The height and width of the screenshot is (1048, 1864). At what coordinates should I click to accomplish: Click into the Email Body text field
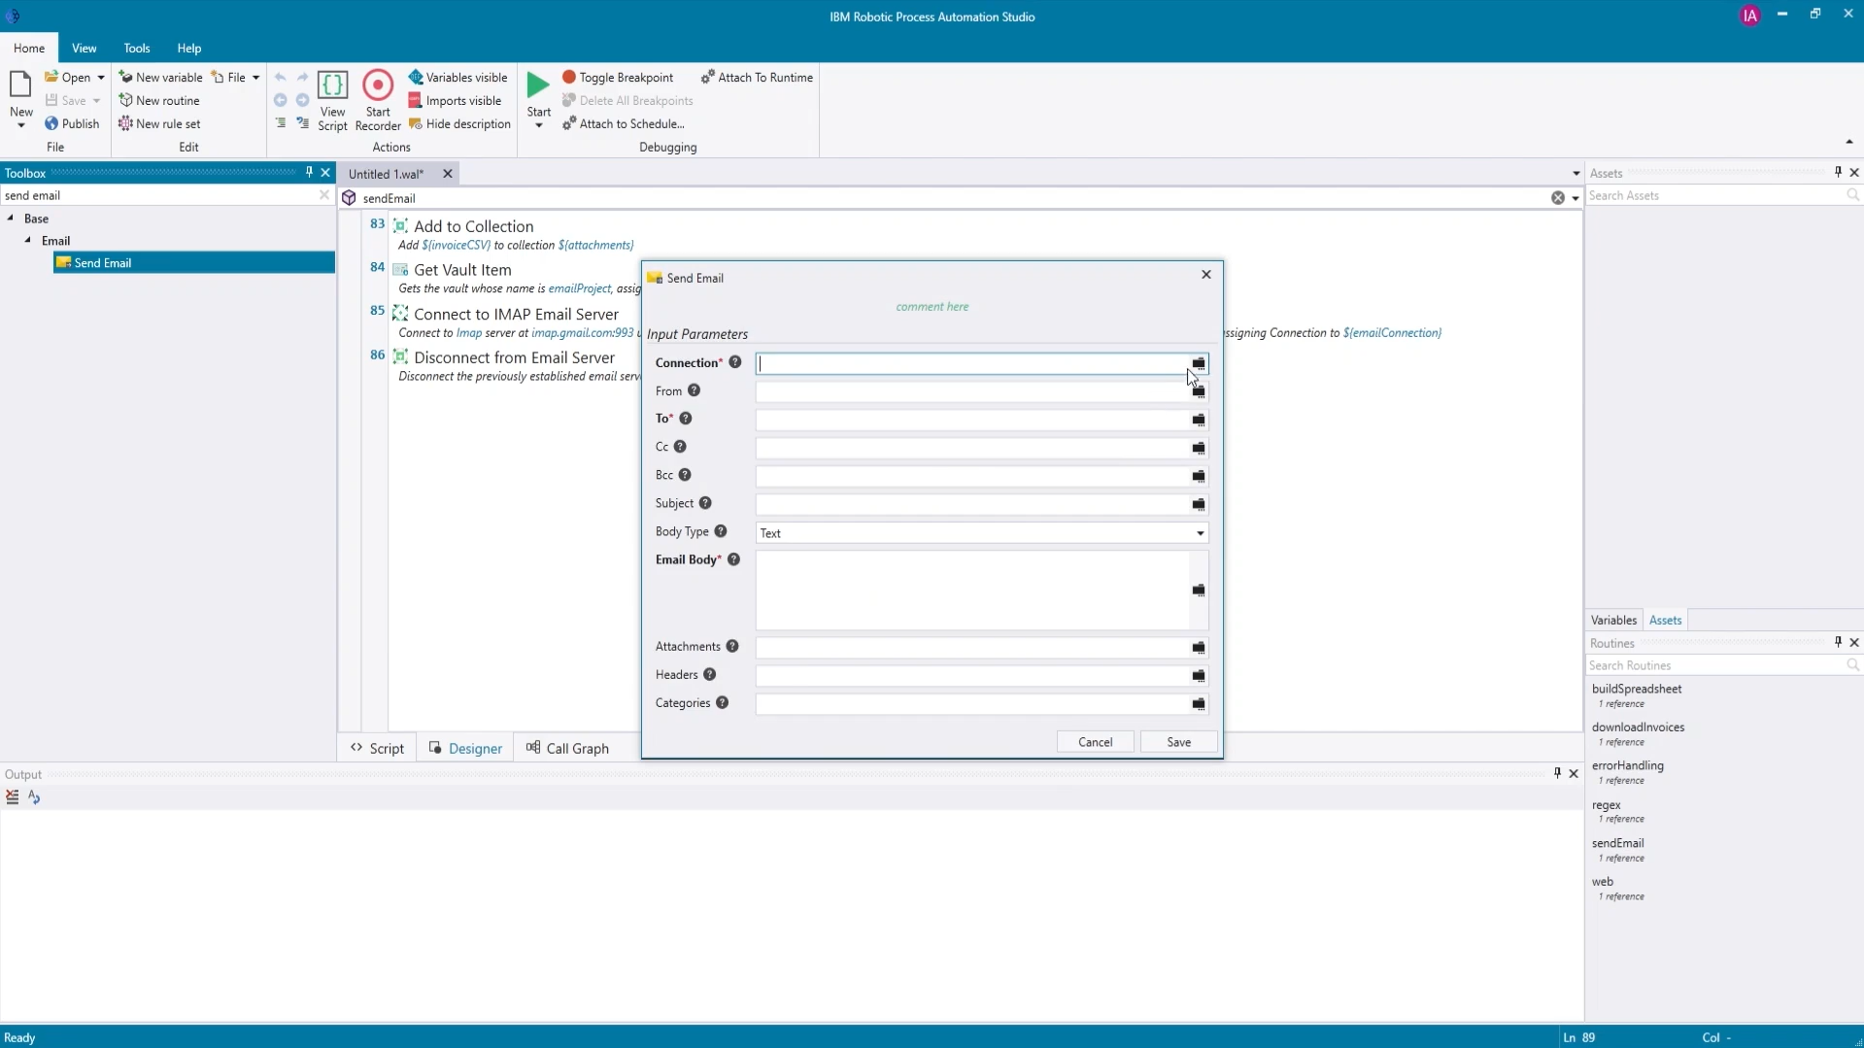point(971,590)
